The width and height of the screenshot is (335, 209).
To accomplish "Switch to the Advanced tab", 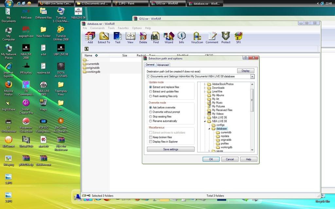I will pos(163,65).
